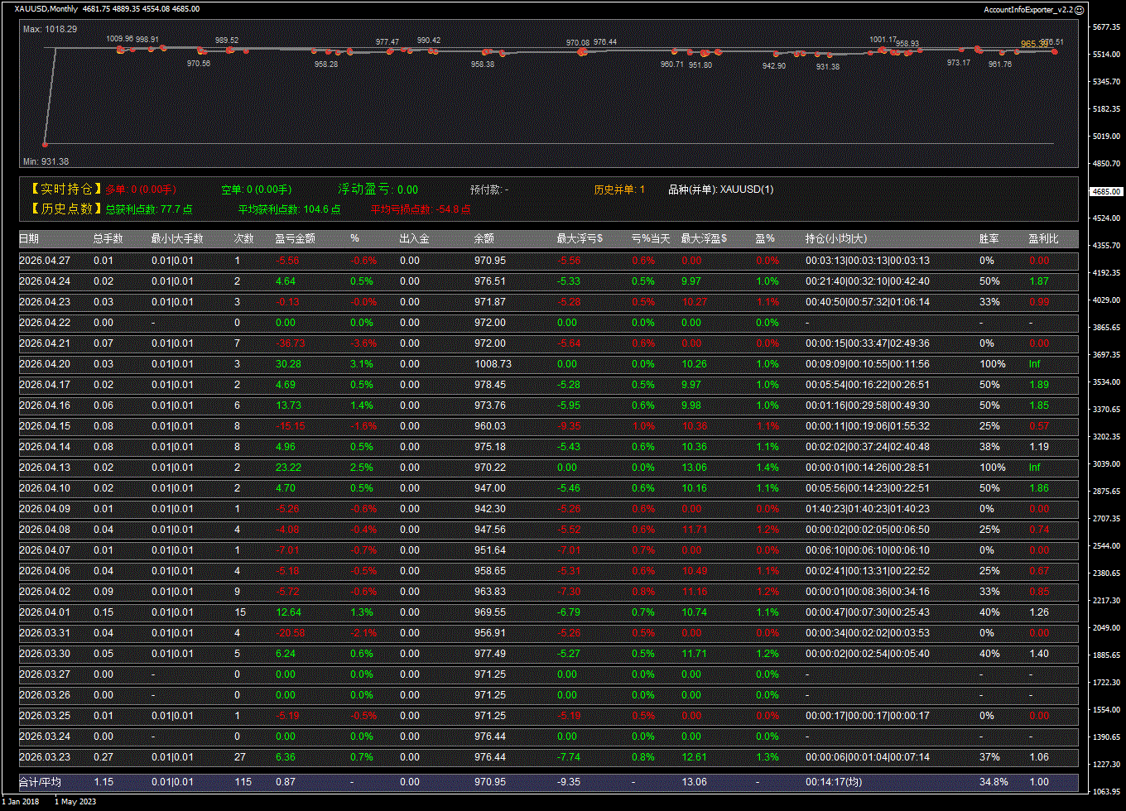Screen dimensions: 1126x811
Task: Click the XAUUSD,Monthly chart title
Action: 46,9
